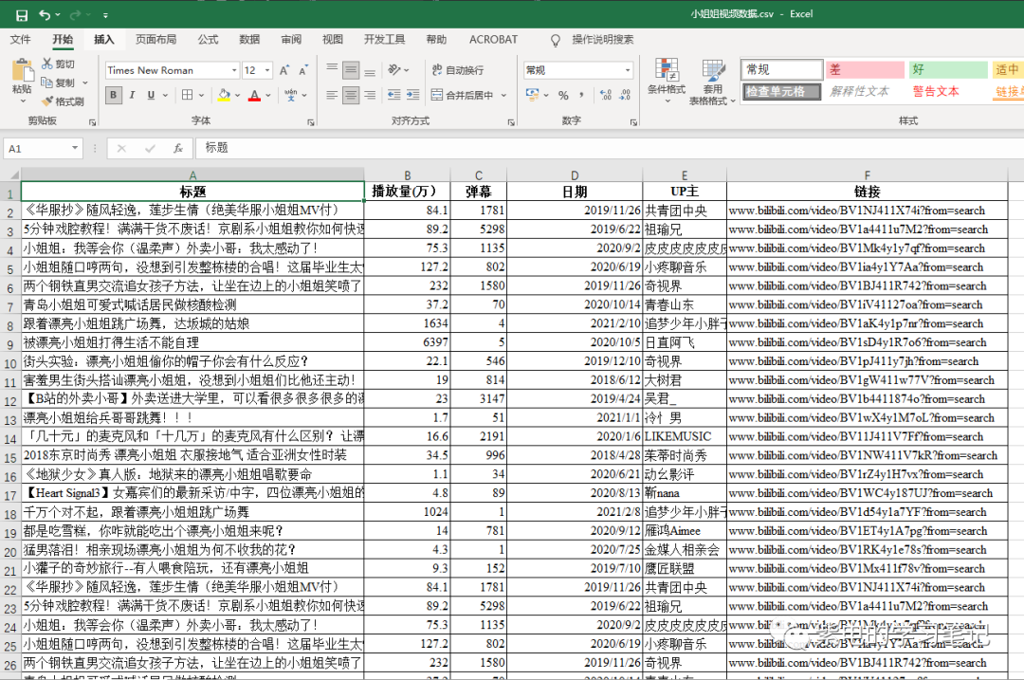Image resolution: width=1024 pixels, height=680 pixels.
Task: Select column D header
Action: pyautogui.click(x=575, y=175)
